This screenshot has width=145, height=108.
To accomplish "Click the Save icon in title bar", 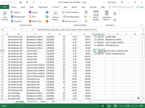I will click(x=20, y=2).
